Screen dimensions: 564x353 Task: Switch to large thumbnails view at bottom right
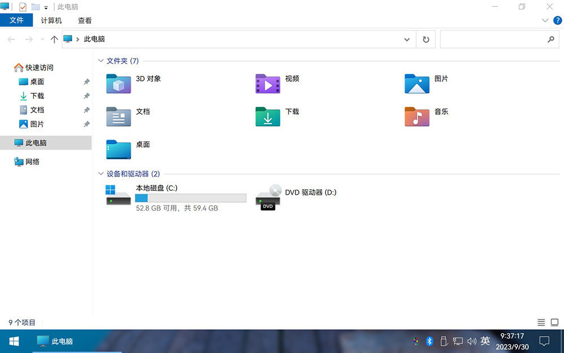point(554,322)
